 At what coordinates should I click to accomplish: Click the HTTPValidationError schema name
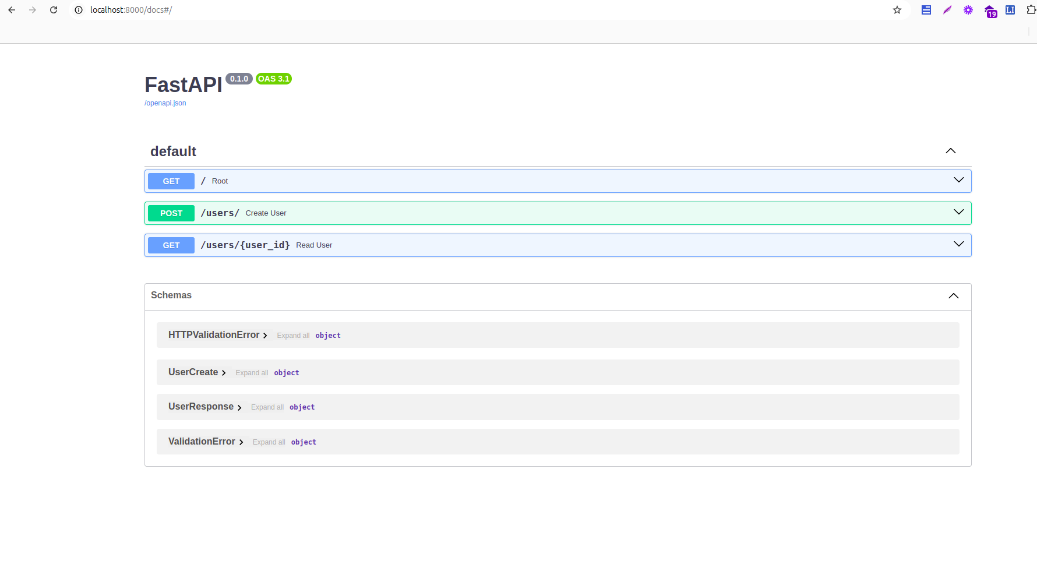(214, 335)
